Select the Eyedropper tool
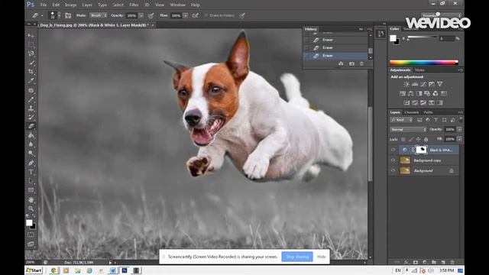Viewport: 489px width, 275px height. coord(31,81)
